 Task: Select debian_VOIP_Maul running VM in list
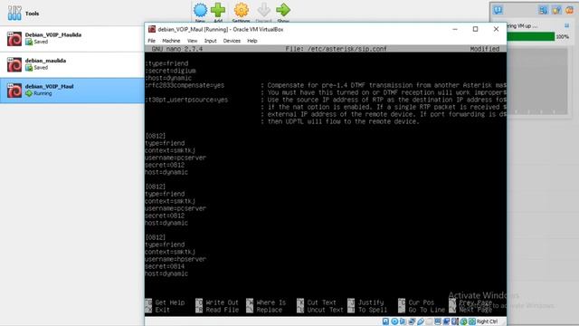tap(72, 91)
